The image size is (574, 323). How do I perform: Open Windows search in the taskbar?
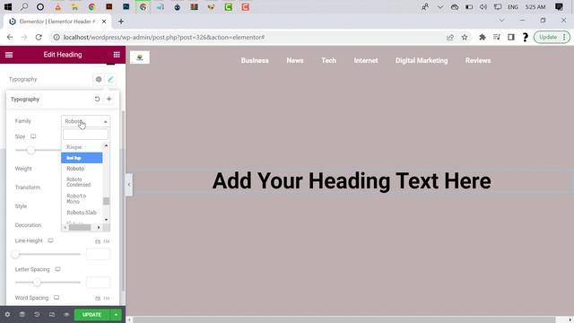[24, 6]
